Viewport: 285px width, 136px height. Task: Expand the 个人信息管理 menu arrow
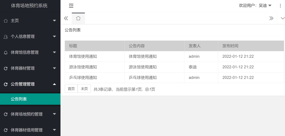(54, 36)
